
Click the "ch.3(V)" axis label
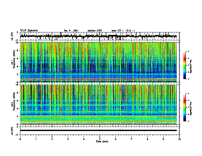pos(12,131)
